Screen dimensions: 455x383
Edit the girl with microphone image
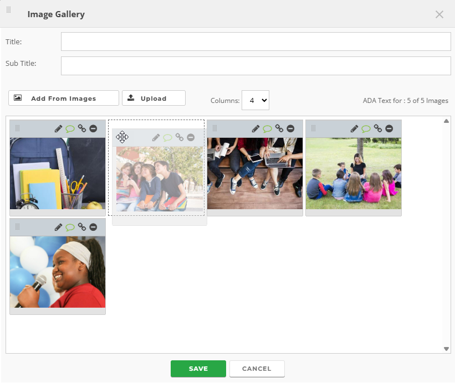58,227
